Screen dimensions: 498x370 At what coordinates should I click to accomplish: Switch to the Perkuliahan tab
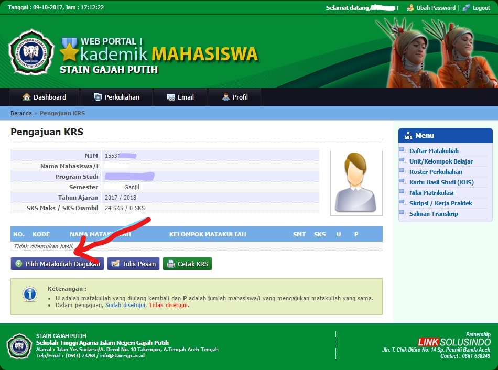click(x=116, y=97)
